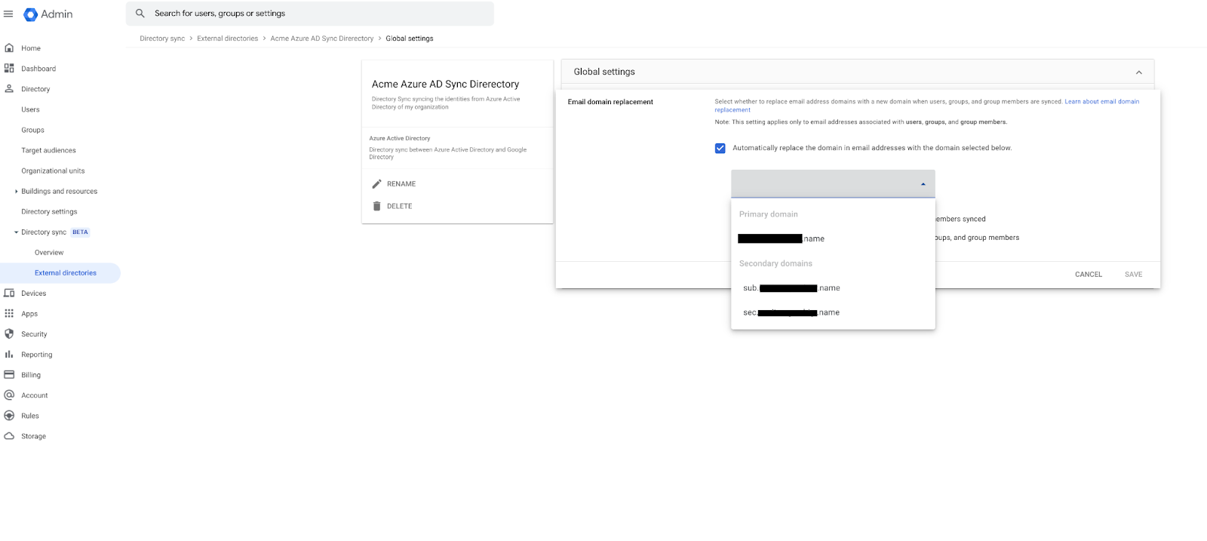Viewport: 1207px width, 541px height.
Task: Click the Security shield icon
Action: point(9,334)
